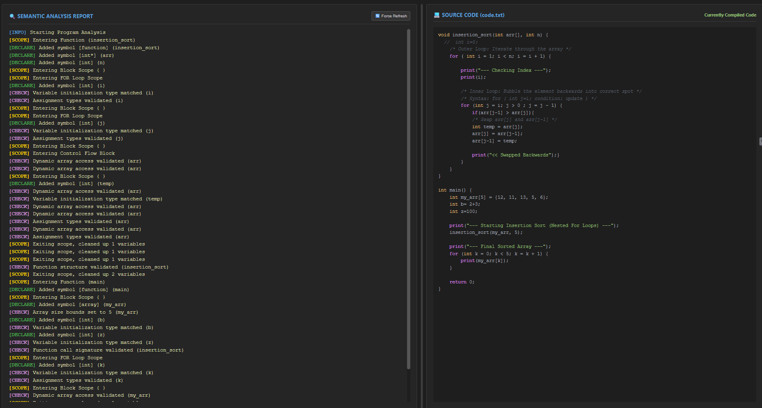The width and height of the screenshot is (762, 408).
Task: Click Entering Function (main) log line
Action: point(57,282)
